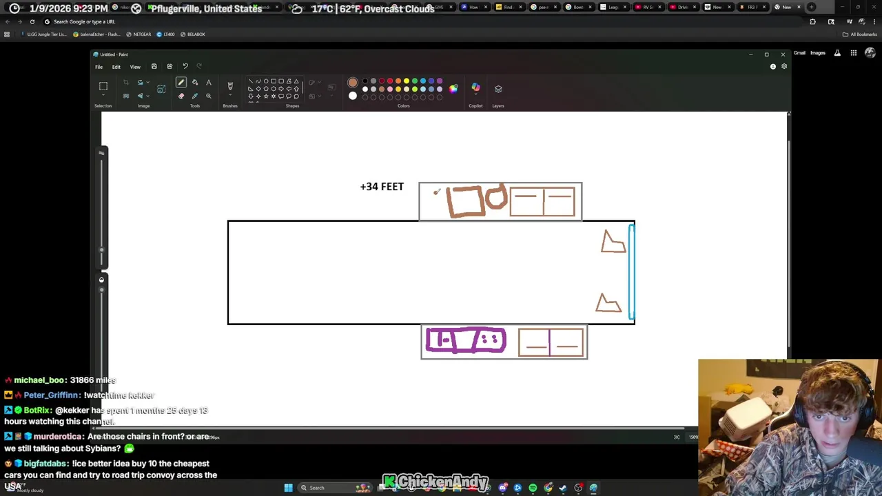Screen dimensions: 882x496
Task: Open the NETGEAR bookmark
Action: [x=139, y=34]
